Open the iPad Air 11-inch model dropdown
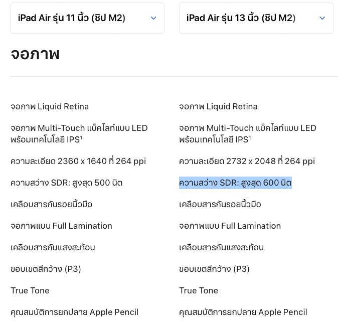The image size is (338, 325). 87,18
